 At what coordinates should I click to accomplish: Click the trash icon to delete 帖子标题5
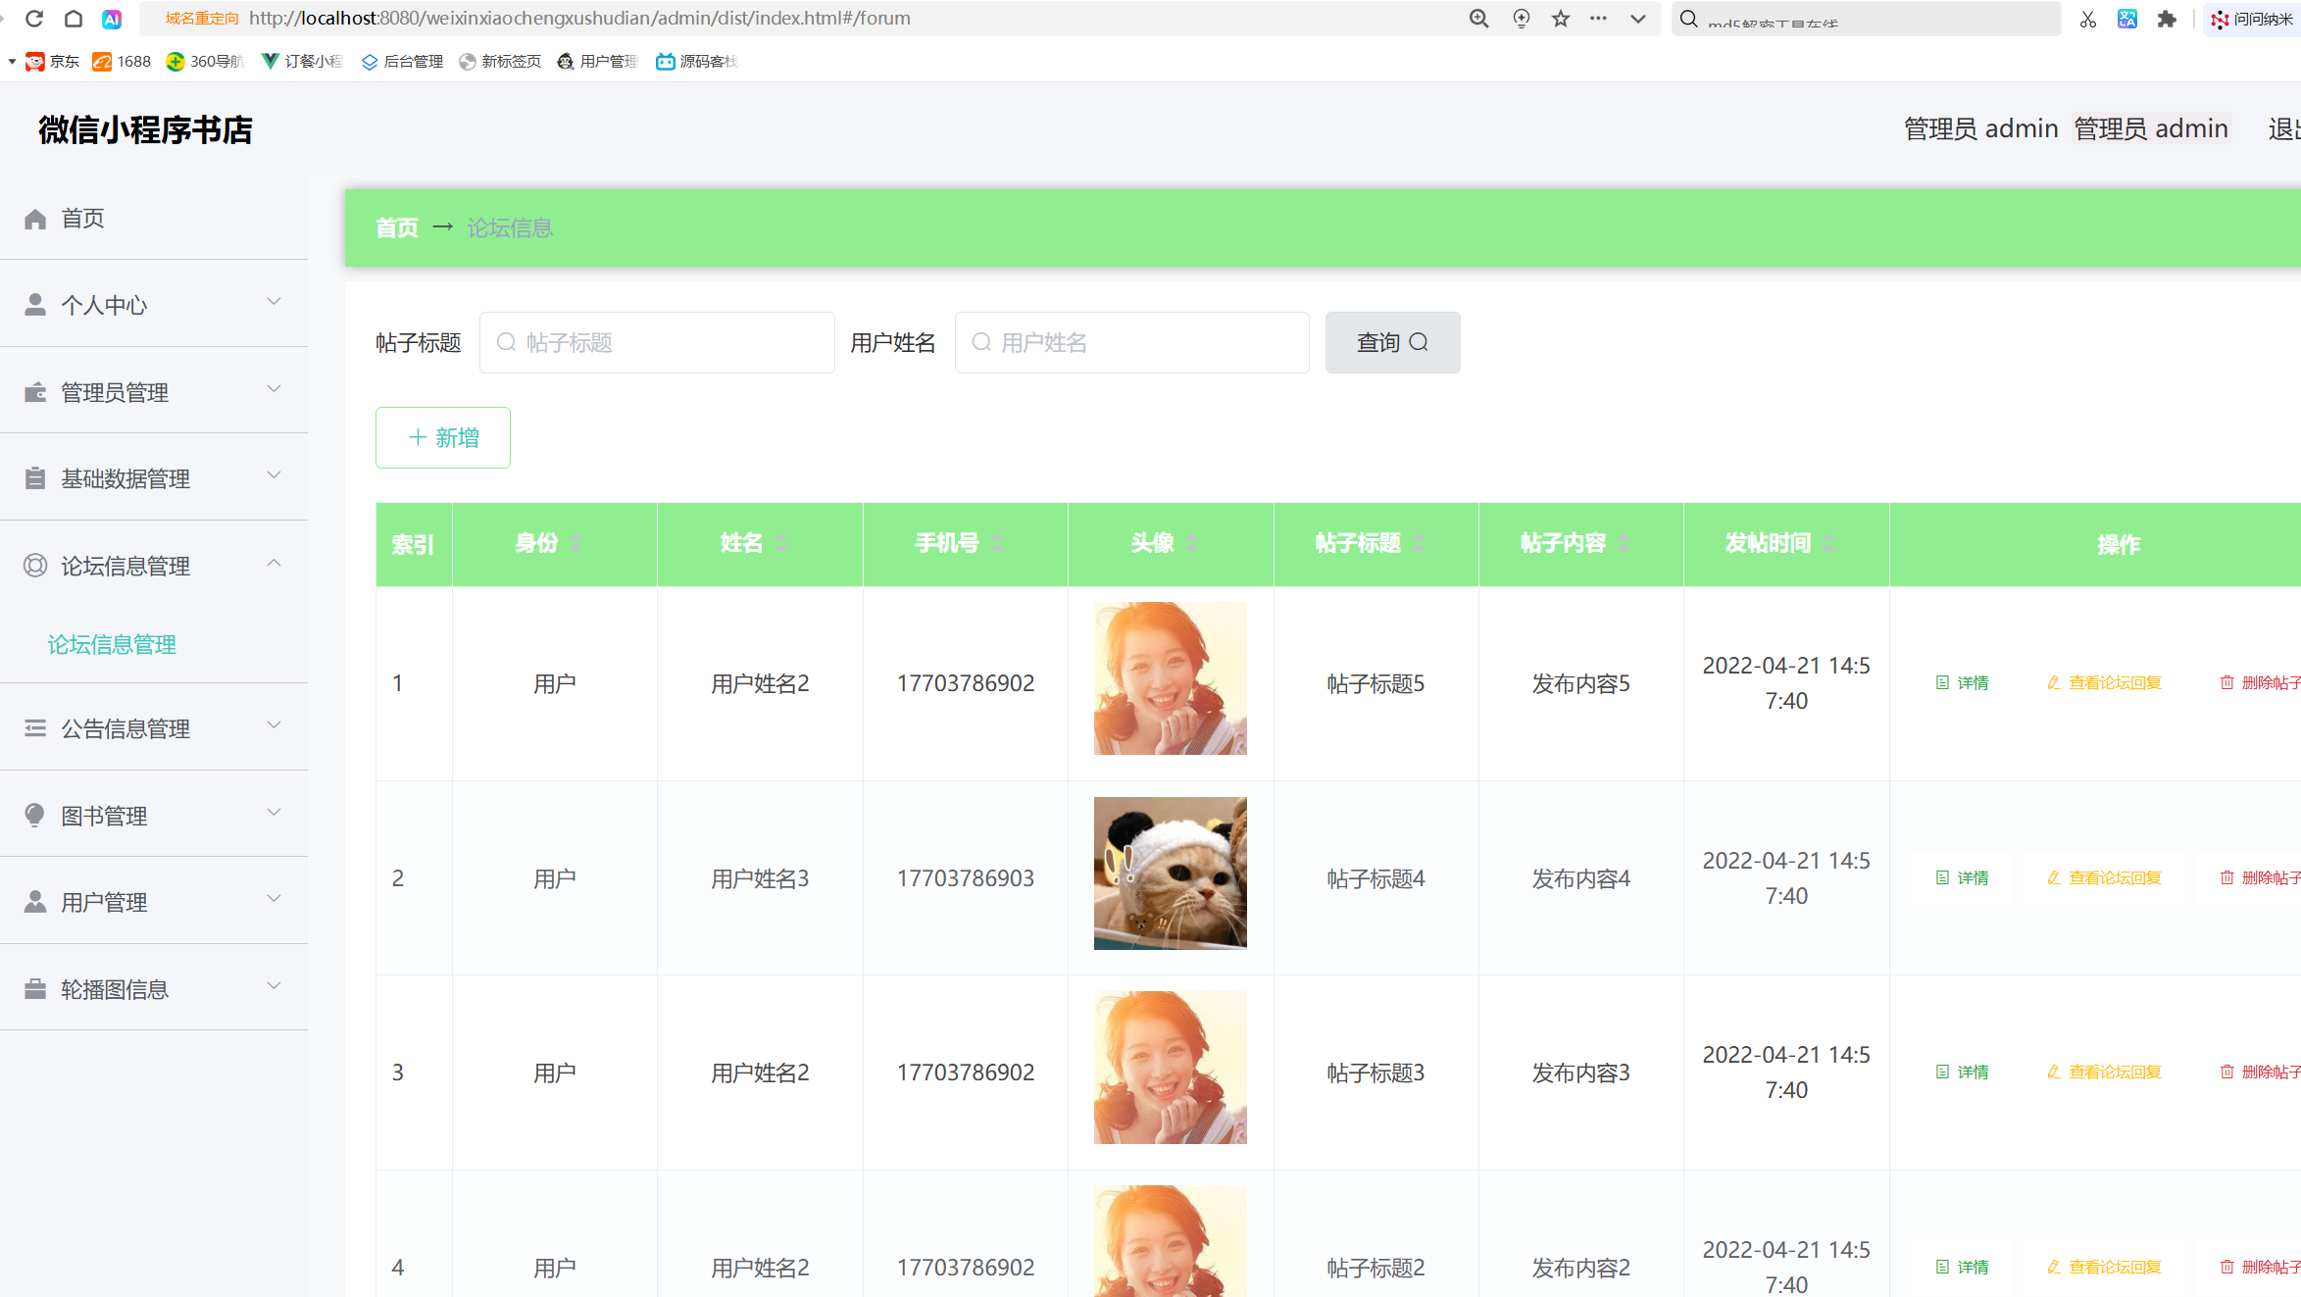click(2226, 682)
